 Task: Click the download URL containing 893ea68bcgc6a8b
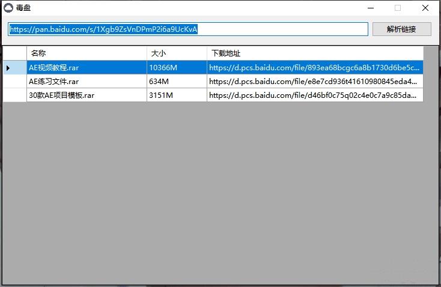pos(315,68)
